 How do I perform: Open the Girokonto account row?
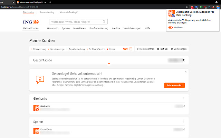[109, 108]
